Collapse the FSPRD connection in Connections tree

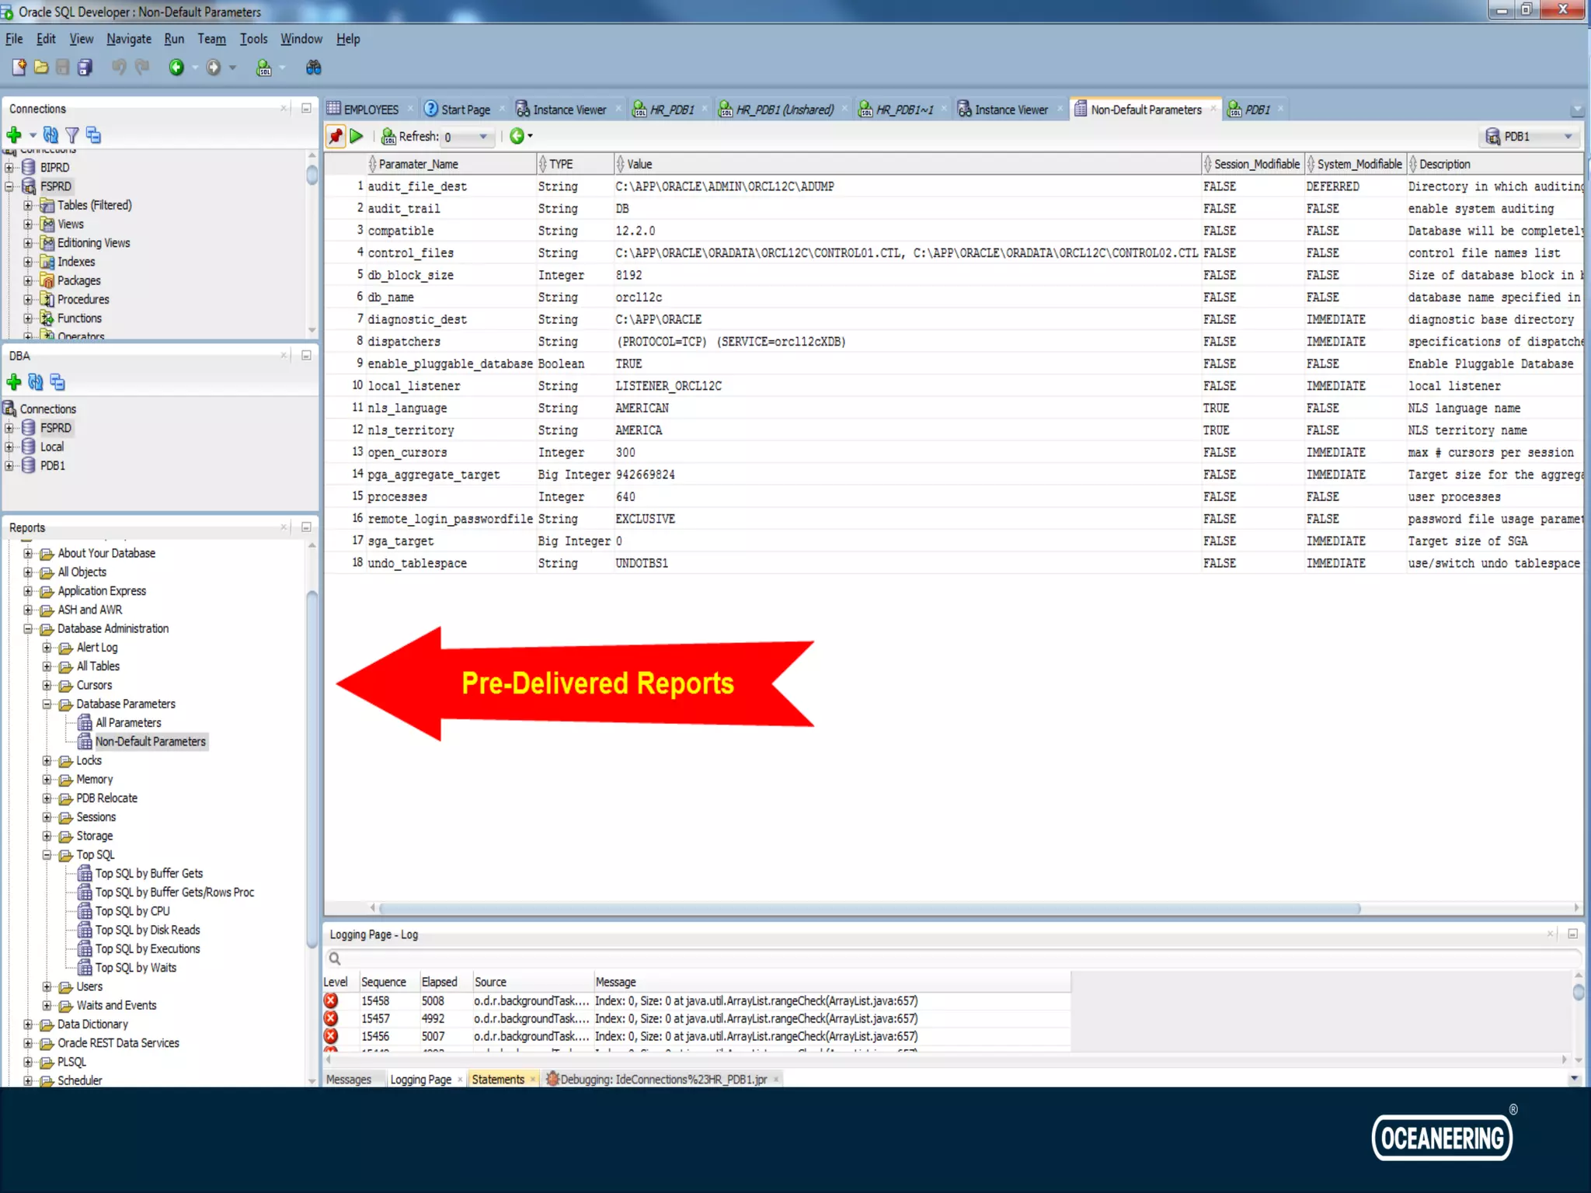[x=9, y=186]
